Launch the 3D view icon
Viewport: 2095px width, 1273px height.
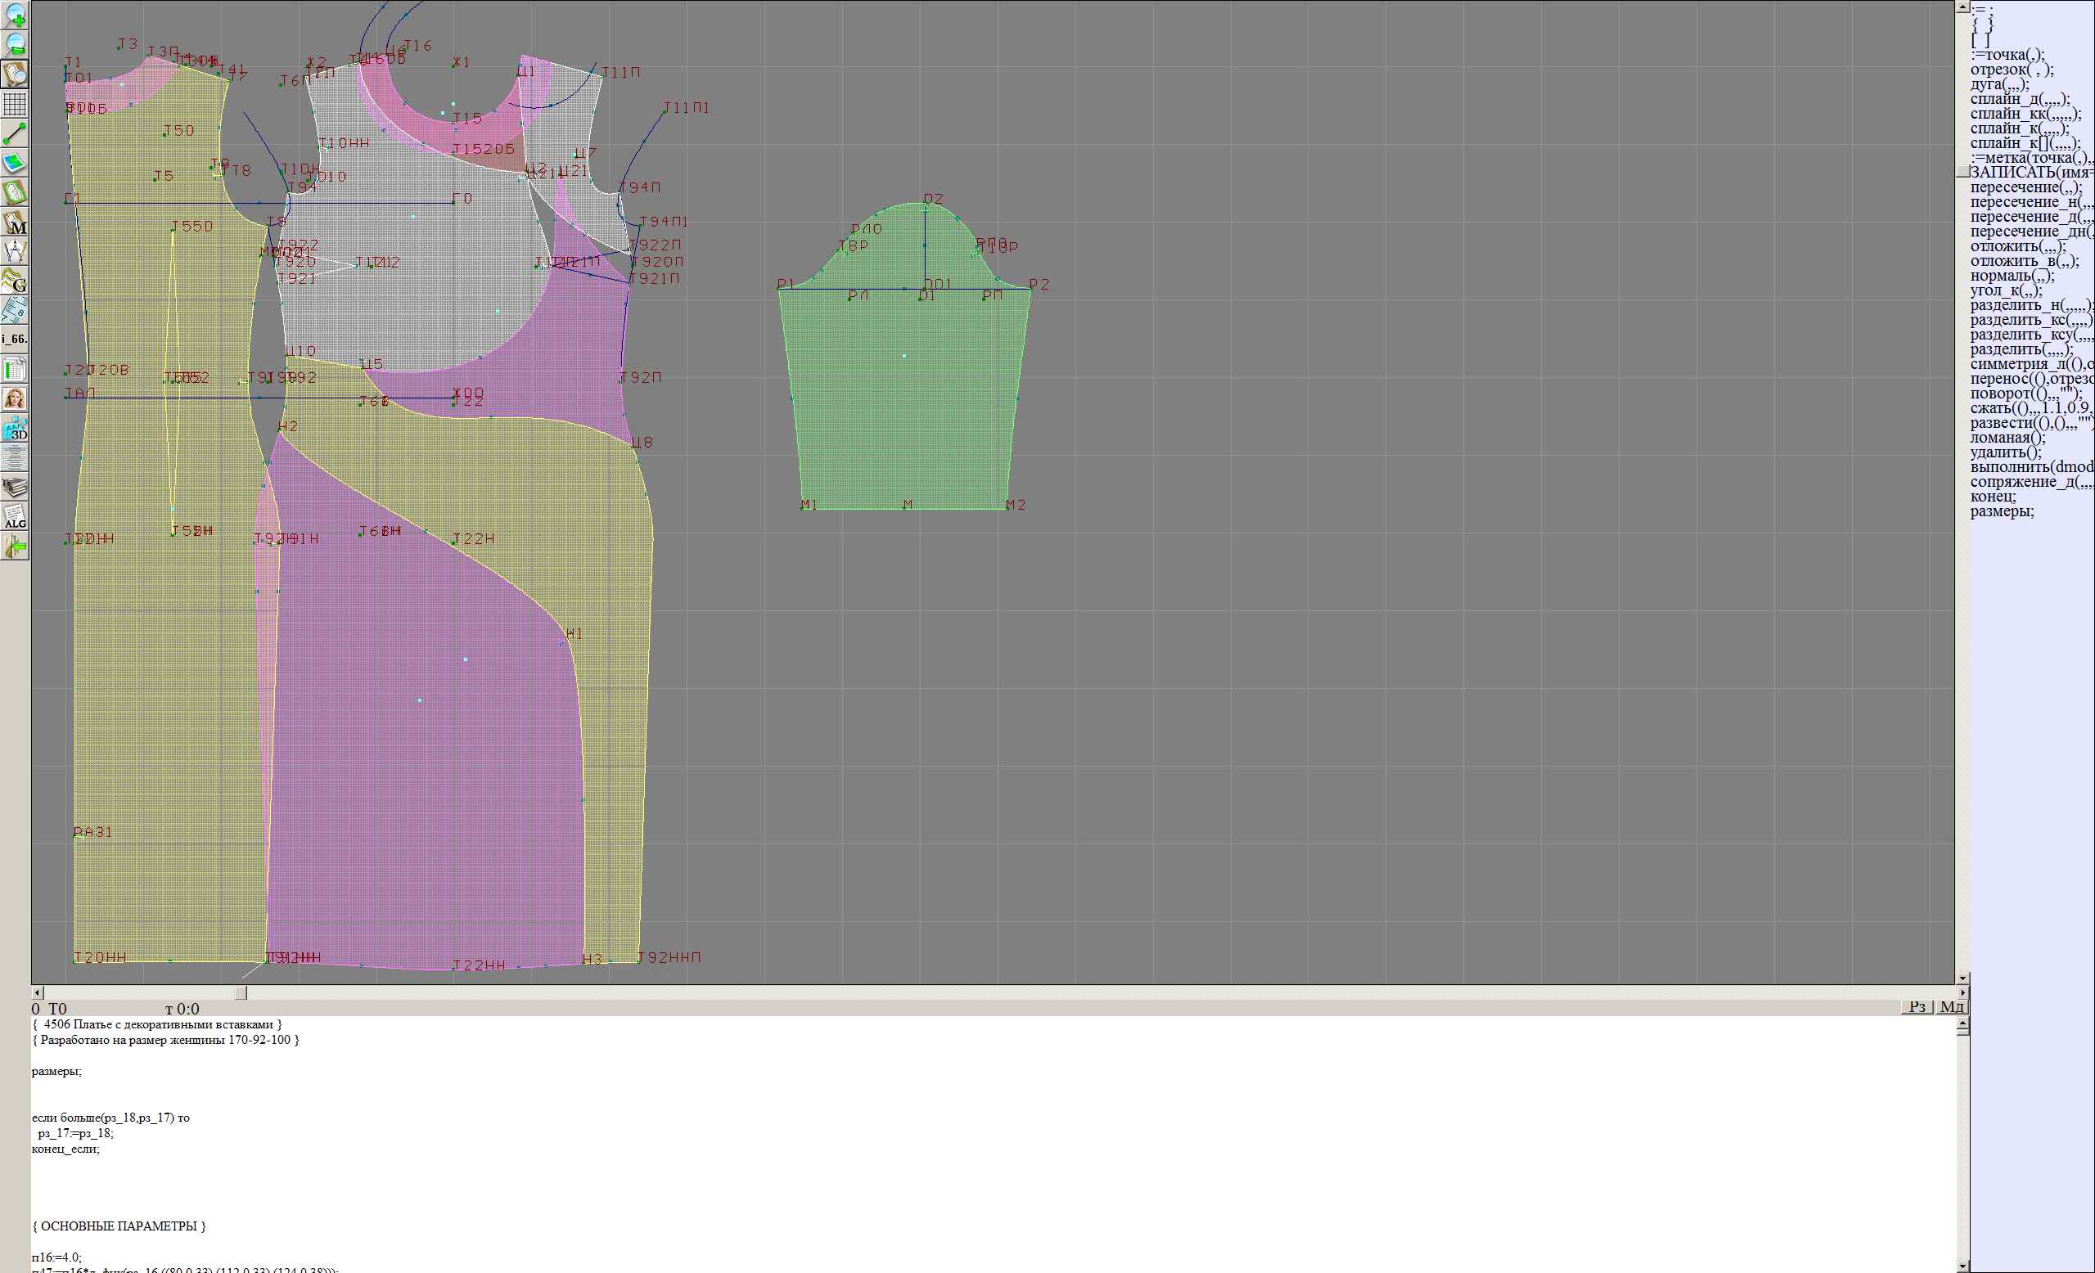tap(16, 429)
